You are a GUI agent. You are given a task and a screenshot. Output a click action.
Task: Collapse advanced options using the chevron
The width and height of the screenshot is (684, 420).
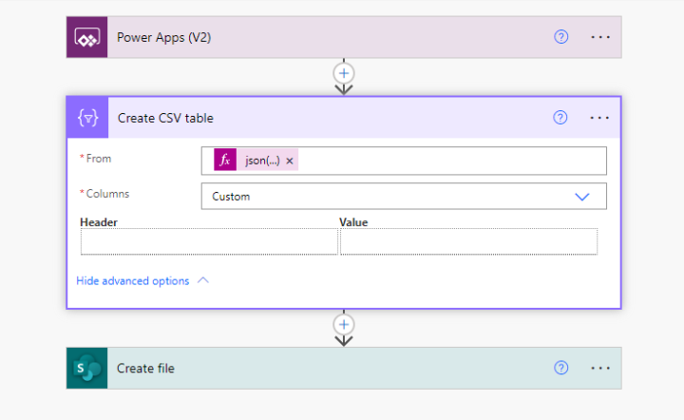click(x=203, y=280)
